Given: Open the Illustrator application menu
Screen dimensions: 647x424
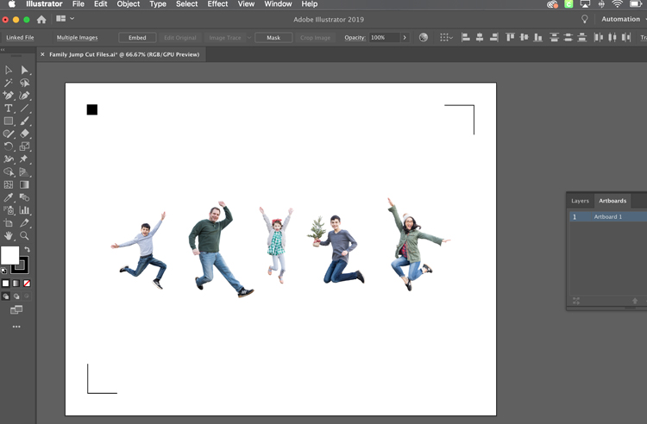Looking at the screenshot, I should point(44,4).
